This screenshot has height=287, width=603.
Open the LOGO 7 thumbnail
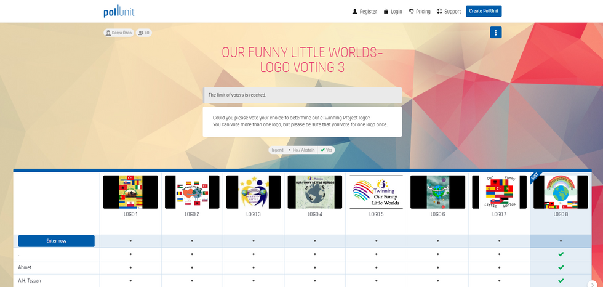tap(499, 192)
